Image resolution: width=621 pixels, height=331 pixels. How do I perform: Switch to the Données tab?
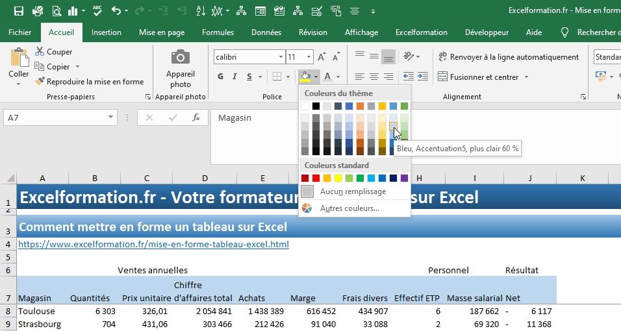266,32
